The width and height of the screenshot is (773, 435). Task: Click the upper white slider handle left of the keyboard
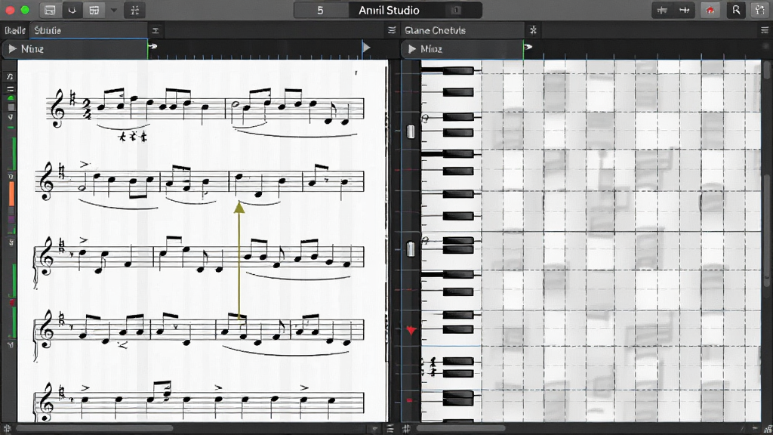coord(411,131)
